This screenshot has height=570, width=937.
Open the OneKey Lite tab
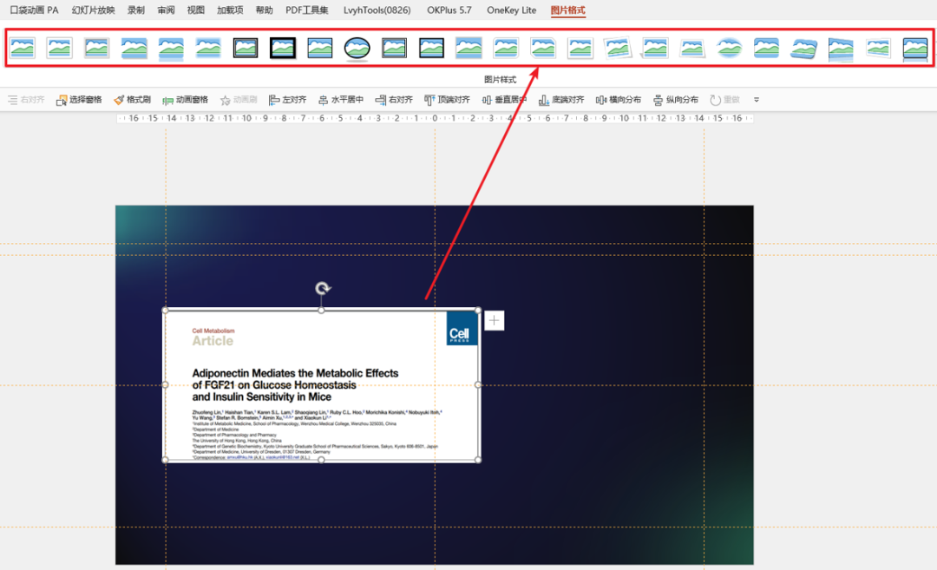click(x=511, y=10)
